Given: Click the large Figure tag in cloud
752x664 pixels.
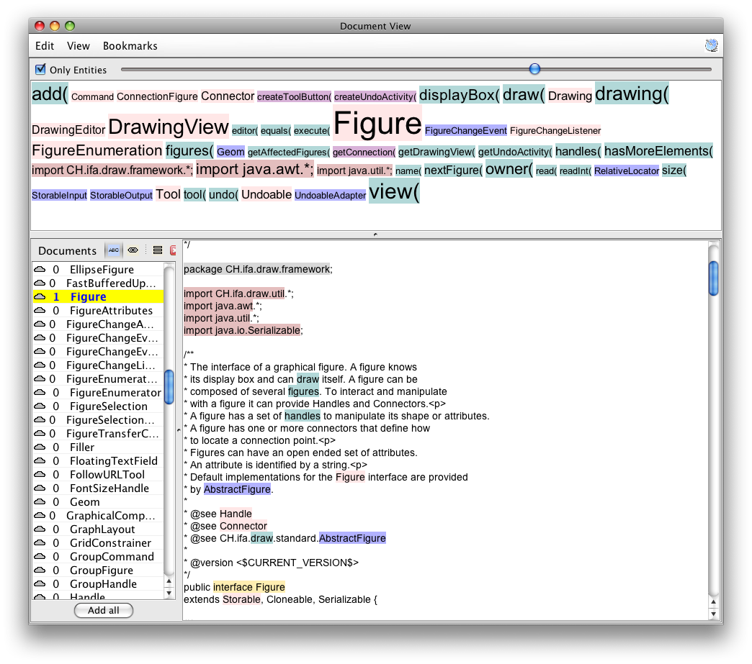Looking at the screenshot, I should [x=377, y=124].
